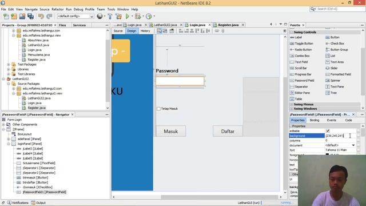Click the Redo toolbar icon

[x=49, y=16]
